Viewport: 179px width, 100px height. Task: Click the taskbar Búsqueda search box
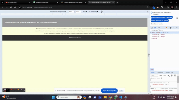(69, 97)
